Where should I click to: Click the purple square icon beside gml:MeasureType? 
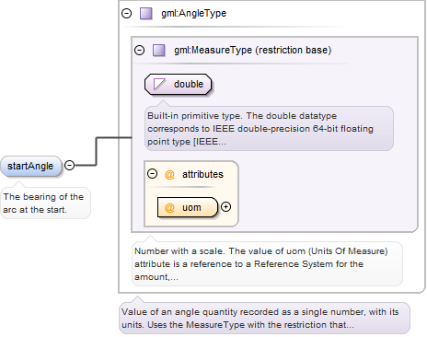coord(159,50)
